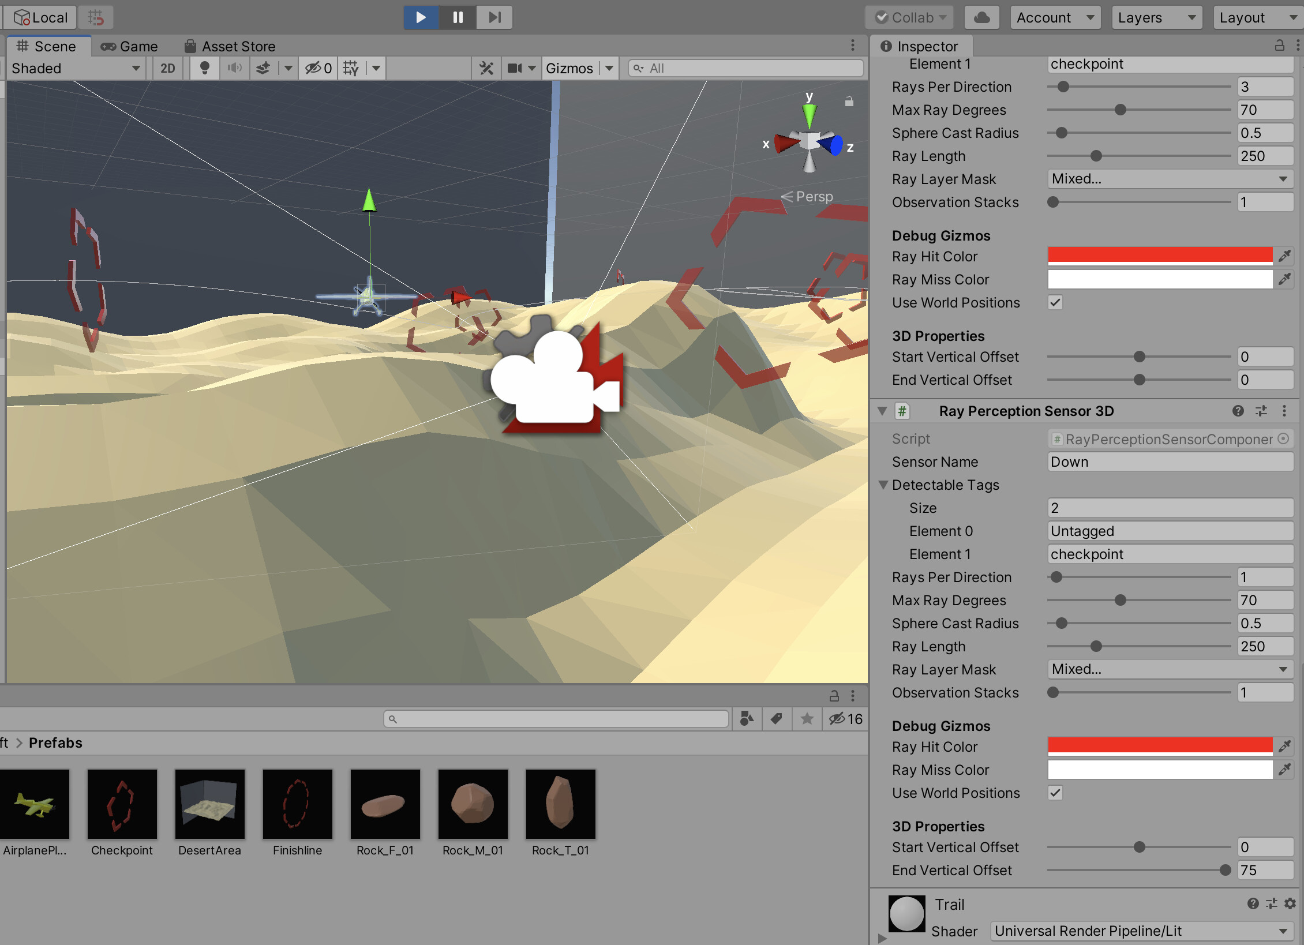Click the Layout button
This screenshot has width=1304, height=945.
(x=1256, y=17)
